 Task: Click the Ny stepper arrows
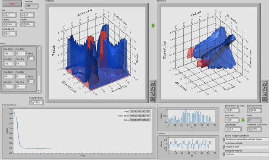pos(23,15)
